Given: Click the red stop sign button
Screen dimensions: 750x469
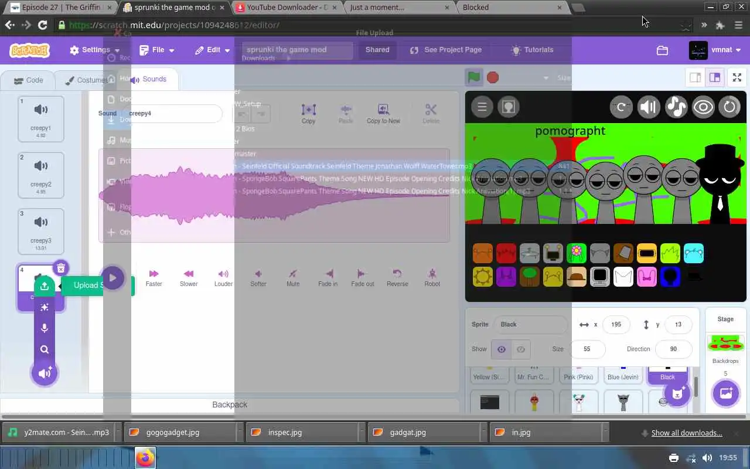Looking at the screenshot, I should coord(493,77).
